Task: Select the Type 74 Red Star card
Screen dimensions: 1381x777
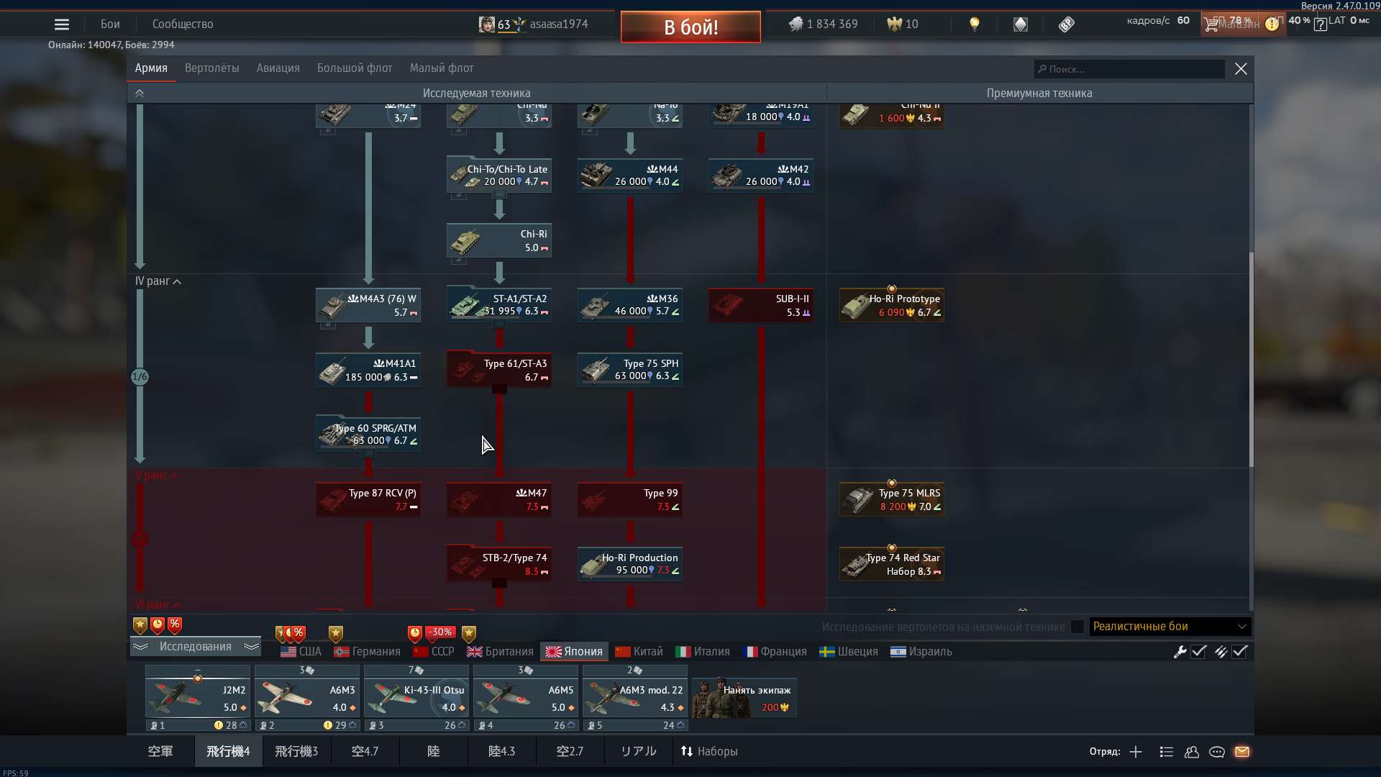Action: click(x=892, y=564)
